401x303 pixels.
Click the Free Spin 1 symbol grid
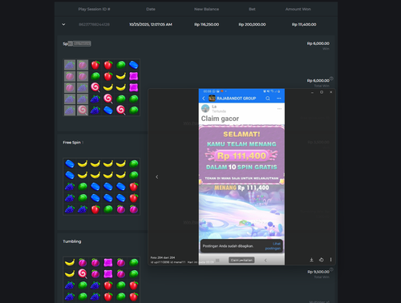coord(102,187)
